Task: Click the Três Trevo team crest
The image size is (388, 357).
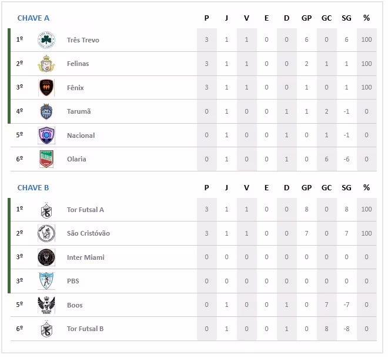Action: click(46, 40)
